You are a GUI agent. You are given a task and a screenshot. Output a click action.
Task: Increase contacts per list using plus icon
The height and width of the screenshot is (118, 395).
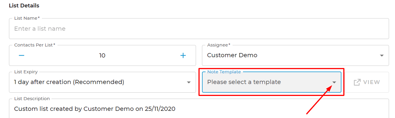click(x=183, y=55)
